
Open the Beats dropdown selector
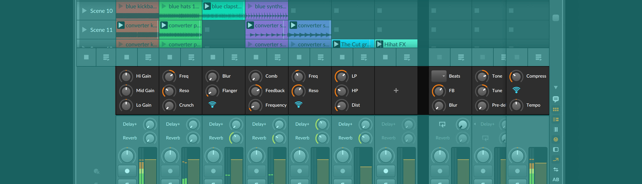[439, 76]
